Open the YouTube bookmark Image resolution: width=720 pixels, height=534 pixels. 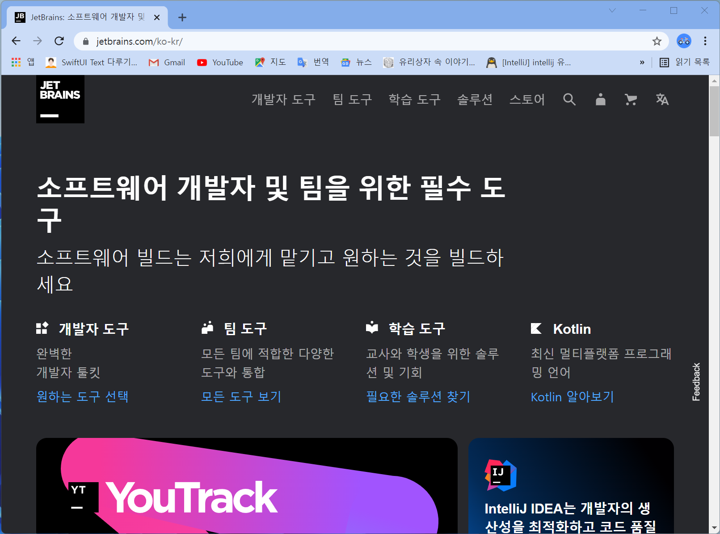tap(220, 63)
